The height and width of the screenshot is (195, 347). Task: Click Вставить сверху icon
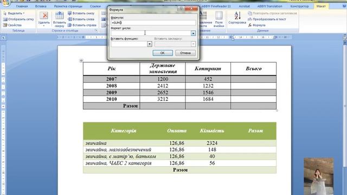click(59, 19)
